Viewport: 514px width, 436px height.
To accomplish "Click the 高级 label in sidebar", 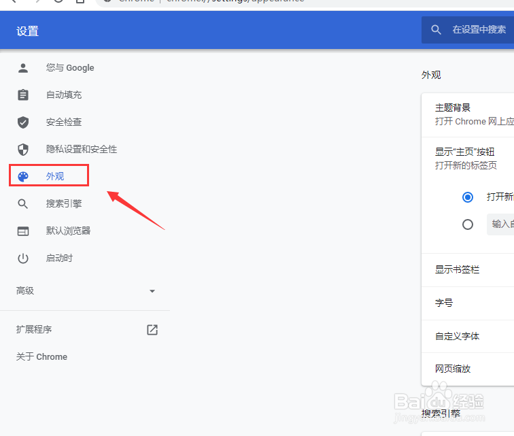I will click(x=25, y=290).
